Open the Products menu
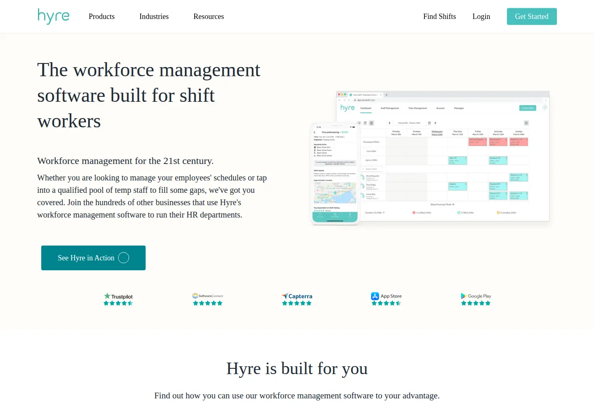 pos(101,16)
